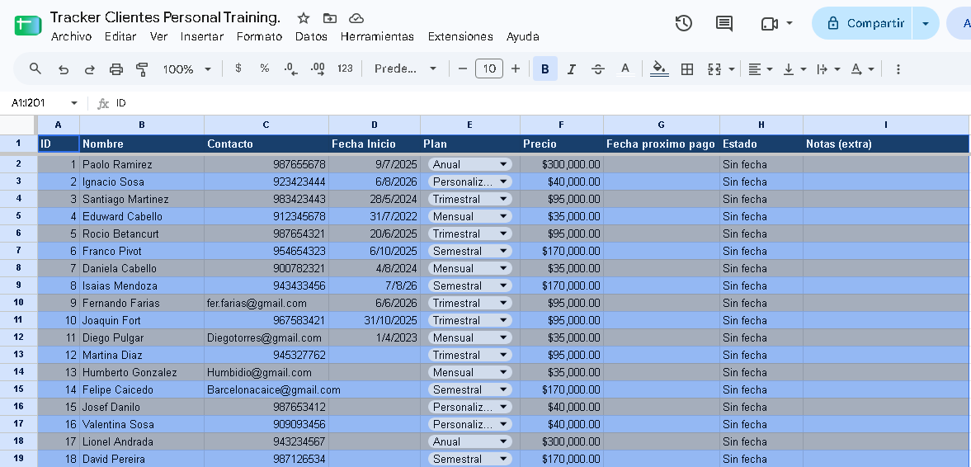Open the 123 number formats menu
Image resolution: width=971 pixels, height=467 pixels.
[345, 68]
